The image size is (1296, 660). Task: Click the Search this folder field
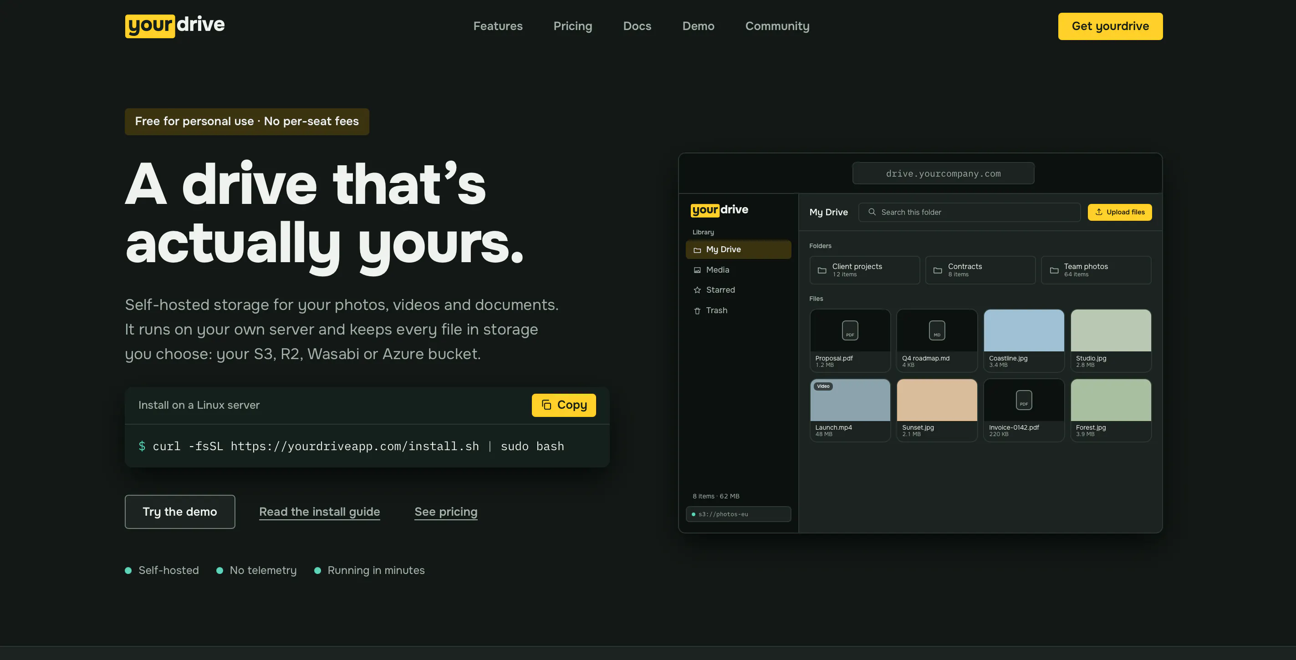pos(969,212)
